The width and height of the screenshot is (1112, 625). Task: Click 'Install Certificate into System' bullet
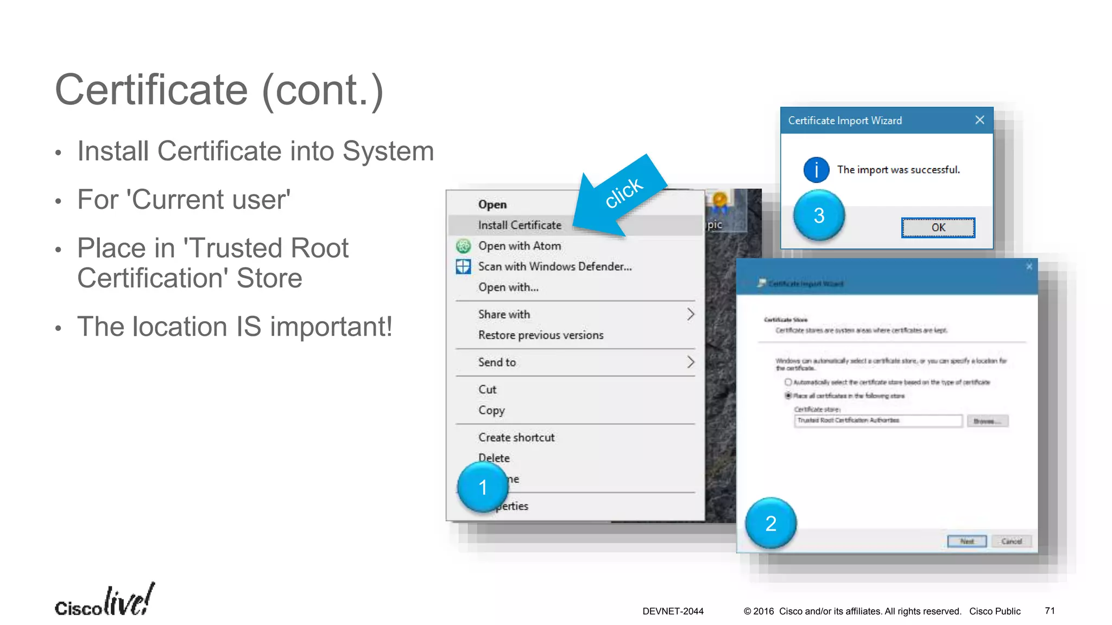pos(255,151)
